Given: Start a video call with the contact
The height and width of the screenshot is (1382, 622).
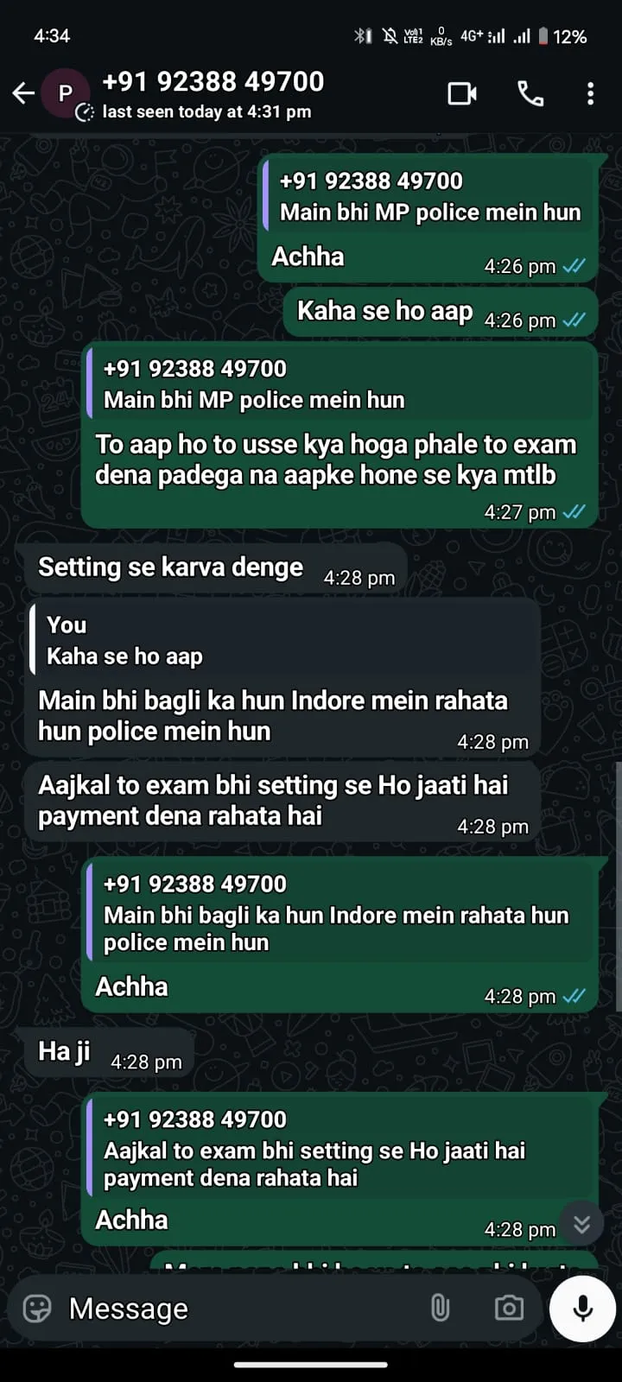Looking at the screenshot, I should tap(462, 93).
